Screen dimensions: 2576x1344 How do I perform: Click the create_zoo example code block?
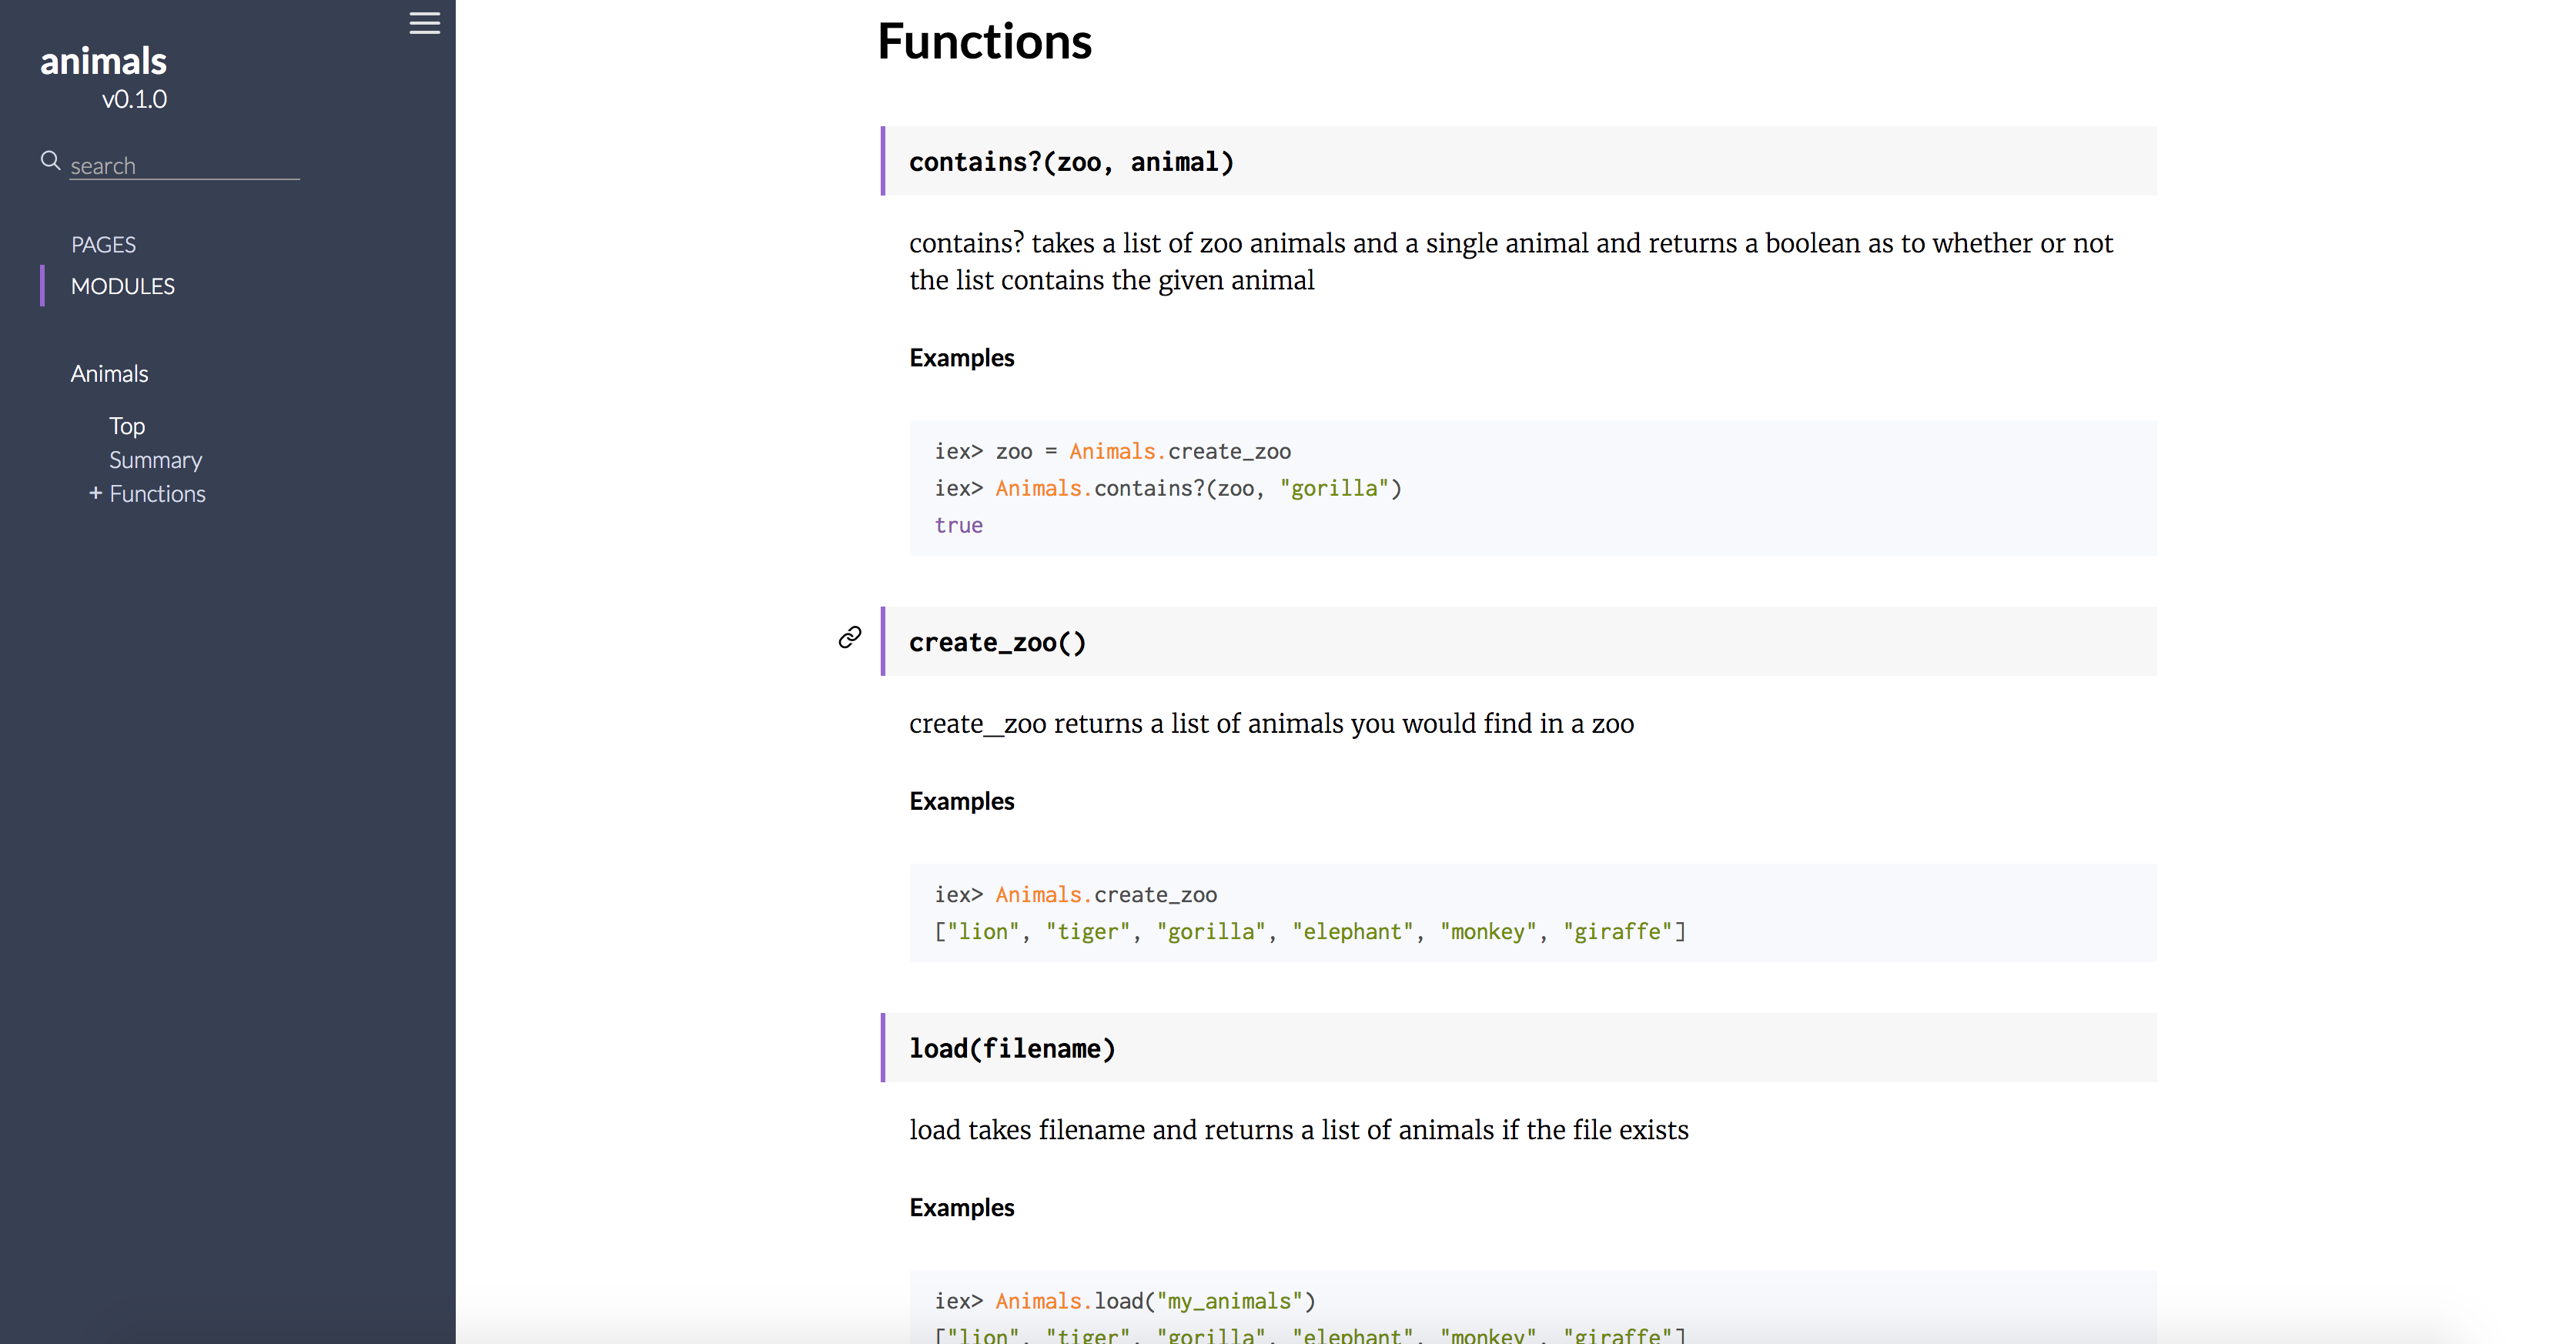click(x=1532, y=913)
